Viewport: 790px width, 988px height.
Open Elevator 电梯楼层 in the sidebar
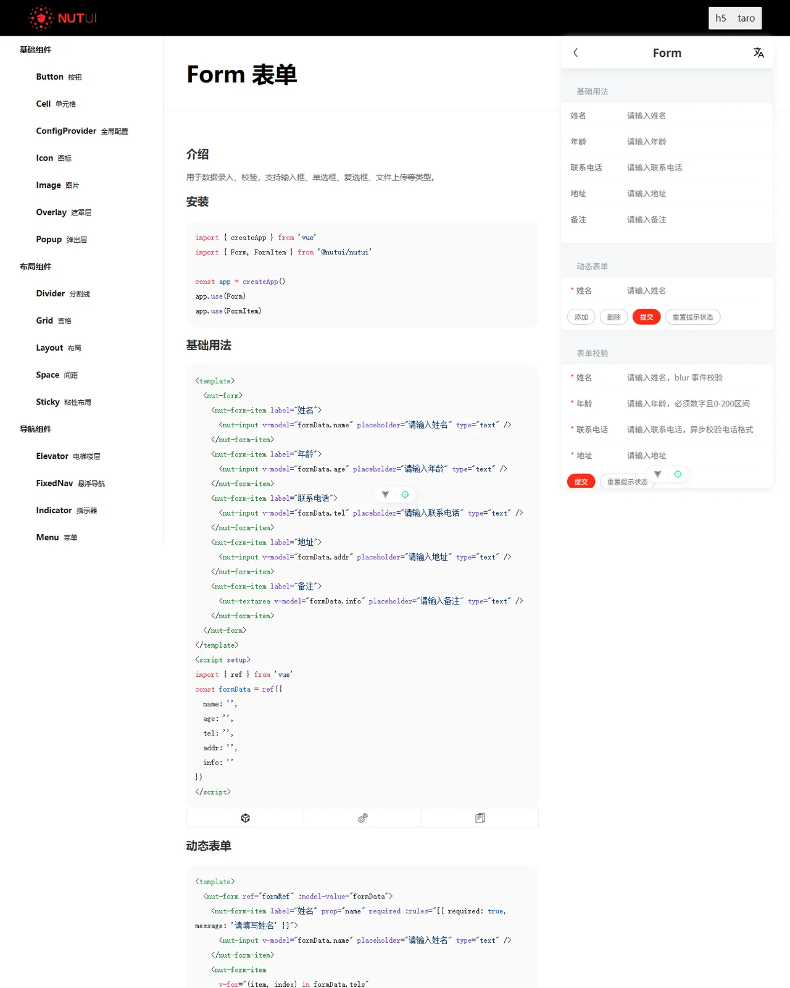[68, 456]
